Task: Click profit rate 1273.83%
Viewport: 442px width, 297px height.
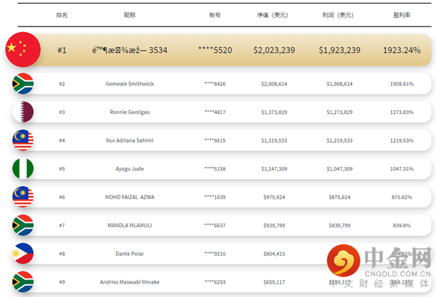Action: click(x=402, y=112)
